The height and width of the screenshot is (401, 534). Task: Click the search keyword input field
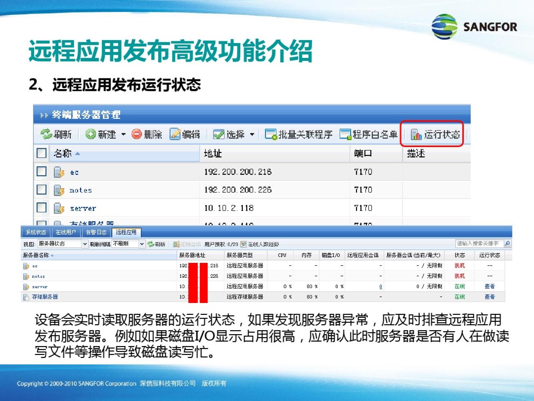(x=479, y=244)
